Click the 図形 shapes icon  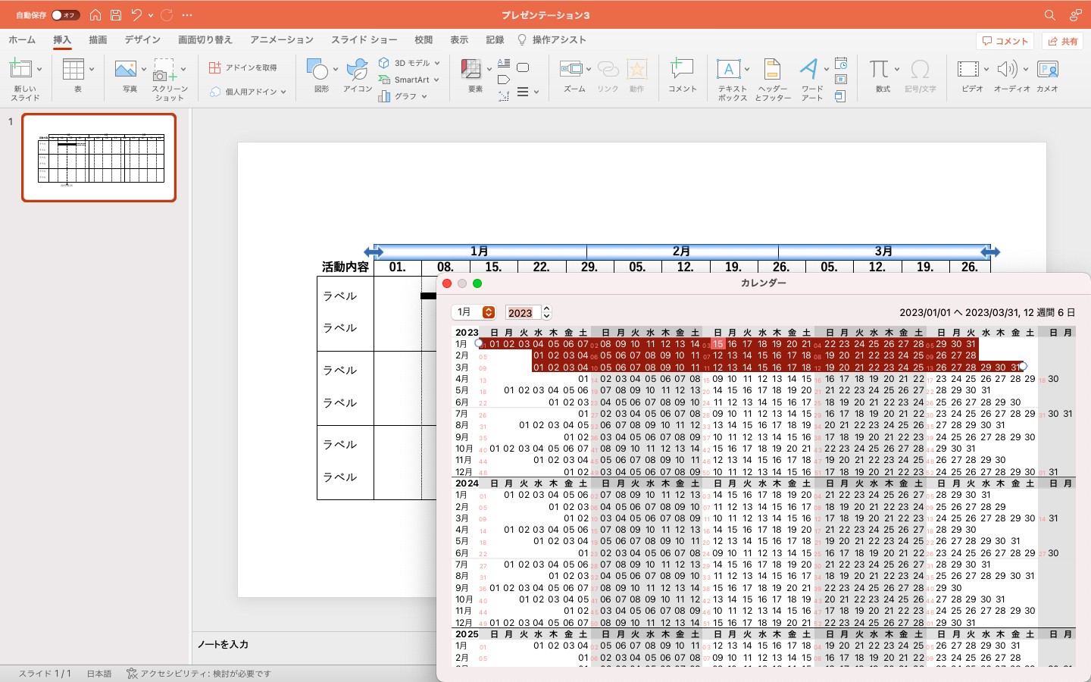point(318,69)
